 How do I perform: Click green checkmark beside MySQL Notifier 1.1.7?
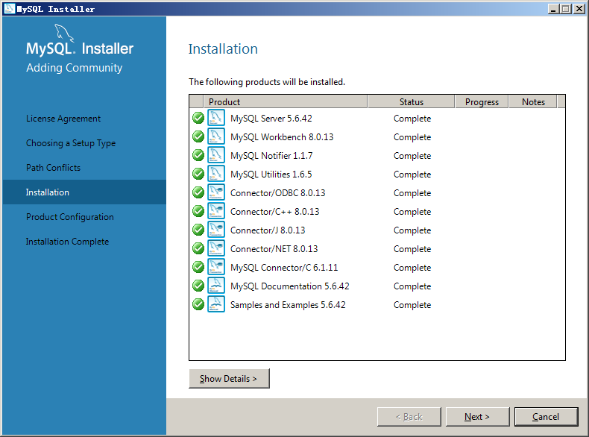click(198, 155)
